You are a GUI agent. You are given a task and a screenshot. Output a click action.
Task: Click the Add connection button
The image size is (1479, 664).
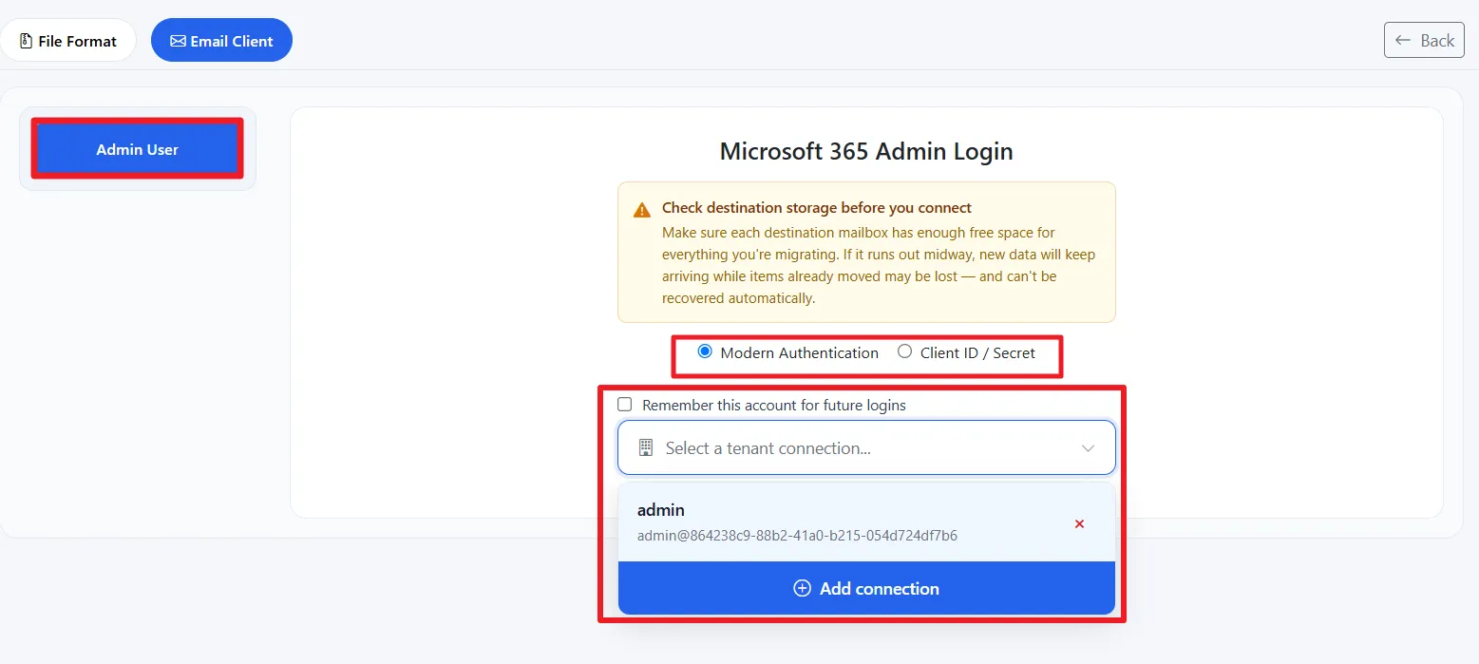[866, 588]
